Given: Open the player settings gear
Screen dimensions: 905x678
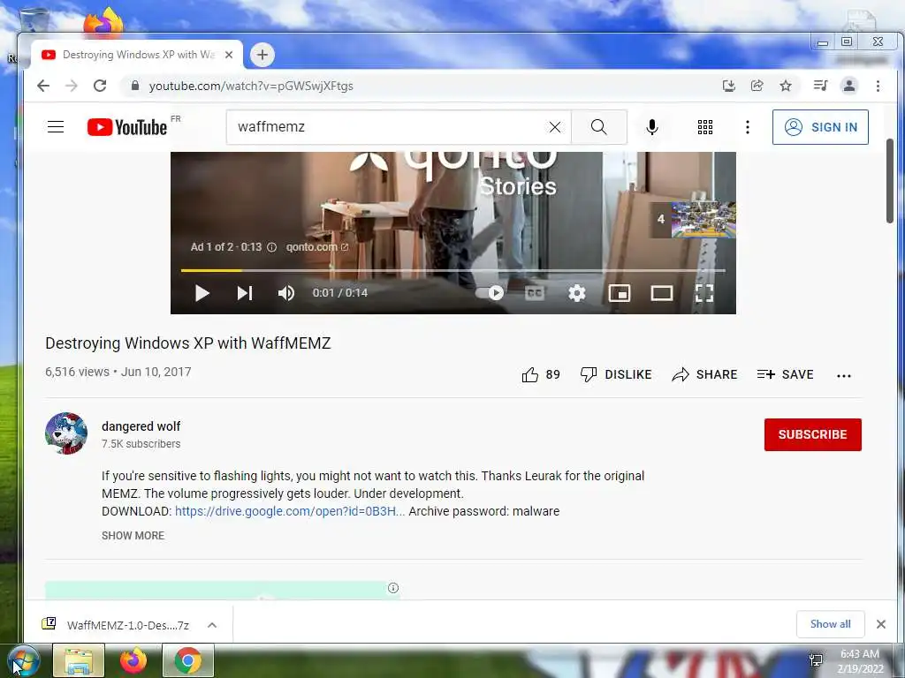Looking at the screenshot, I should point(576,293).
